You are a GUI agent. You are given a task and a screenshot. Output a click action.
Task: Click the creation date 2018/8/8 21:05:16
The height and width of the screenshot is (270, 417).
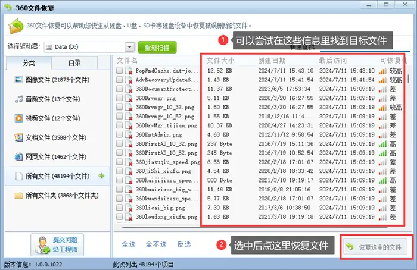click(x=284, y=190)
